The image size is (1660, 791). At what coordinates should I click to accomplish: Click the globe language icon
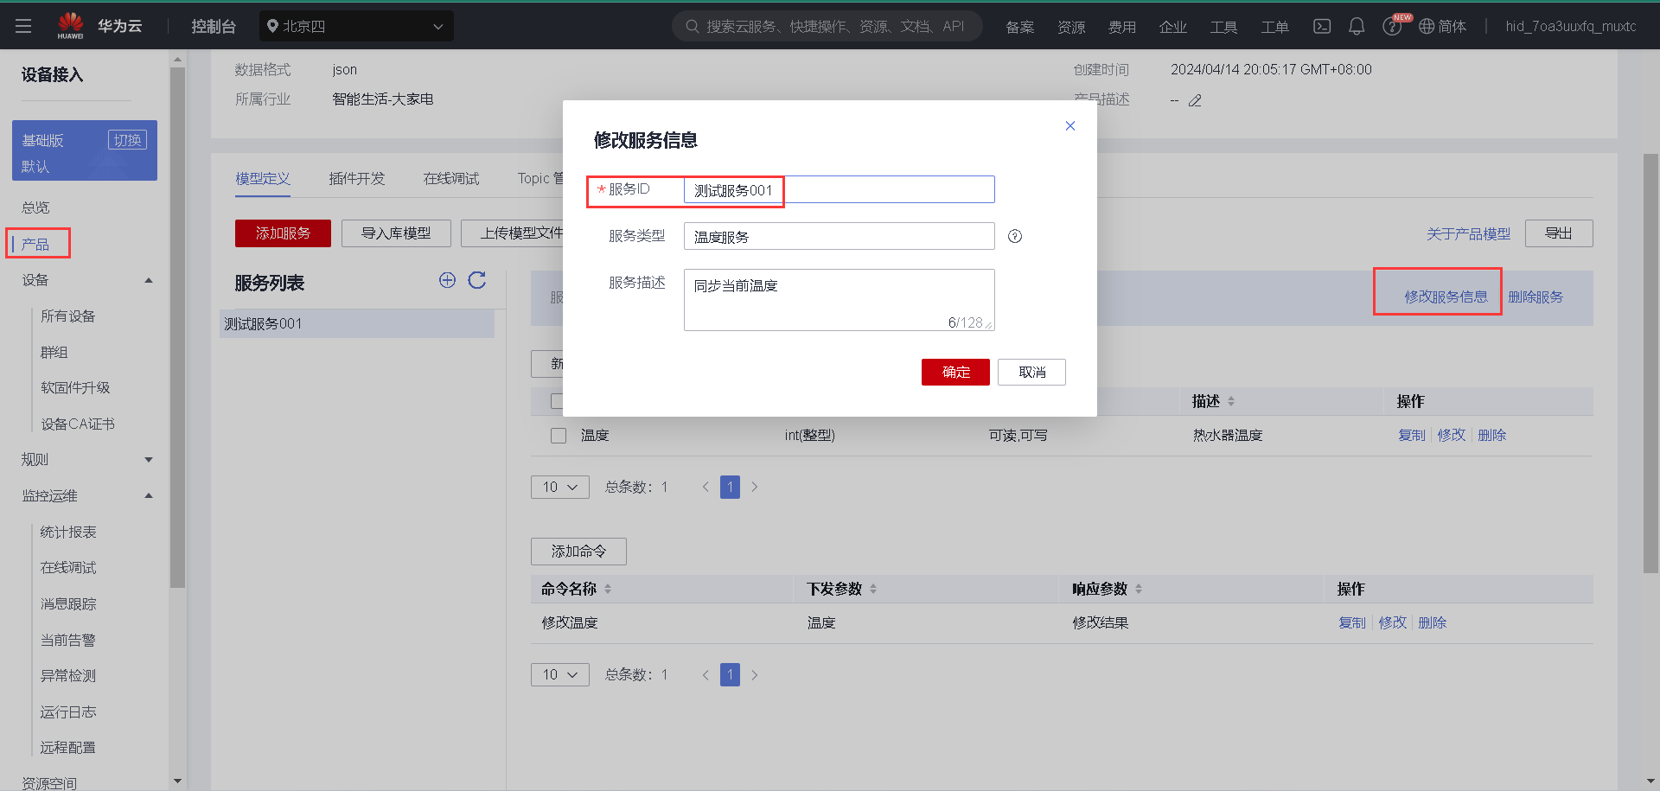point(1427,26)
